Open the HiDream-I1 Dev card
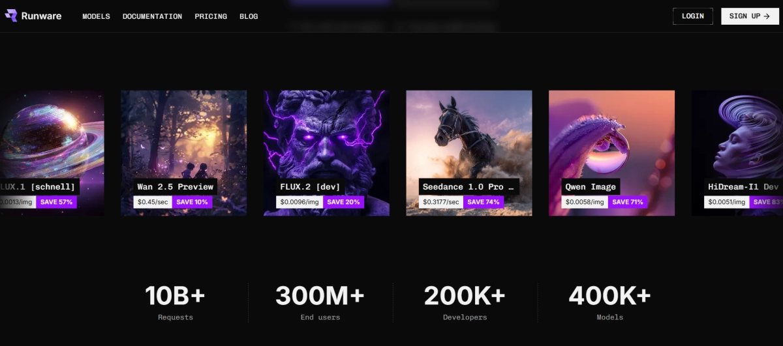Image resolution: width=783 pixels, height=346 pixels. [x=737, y=153]
